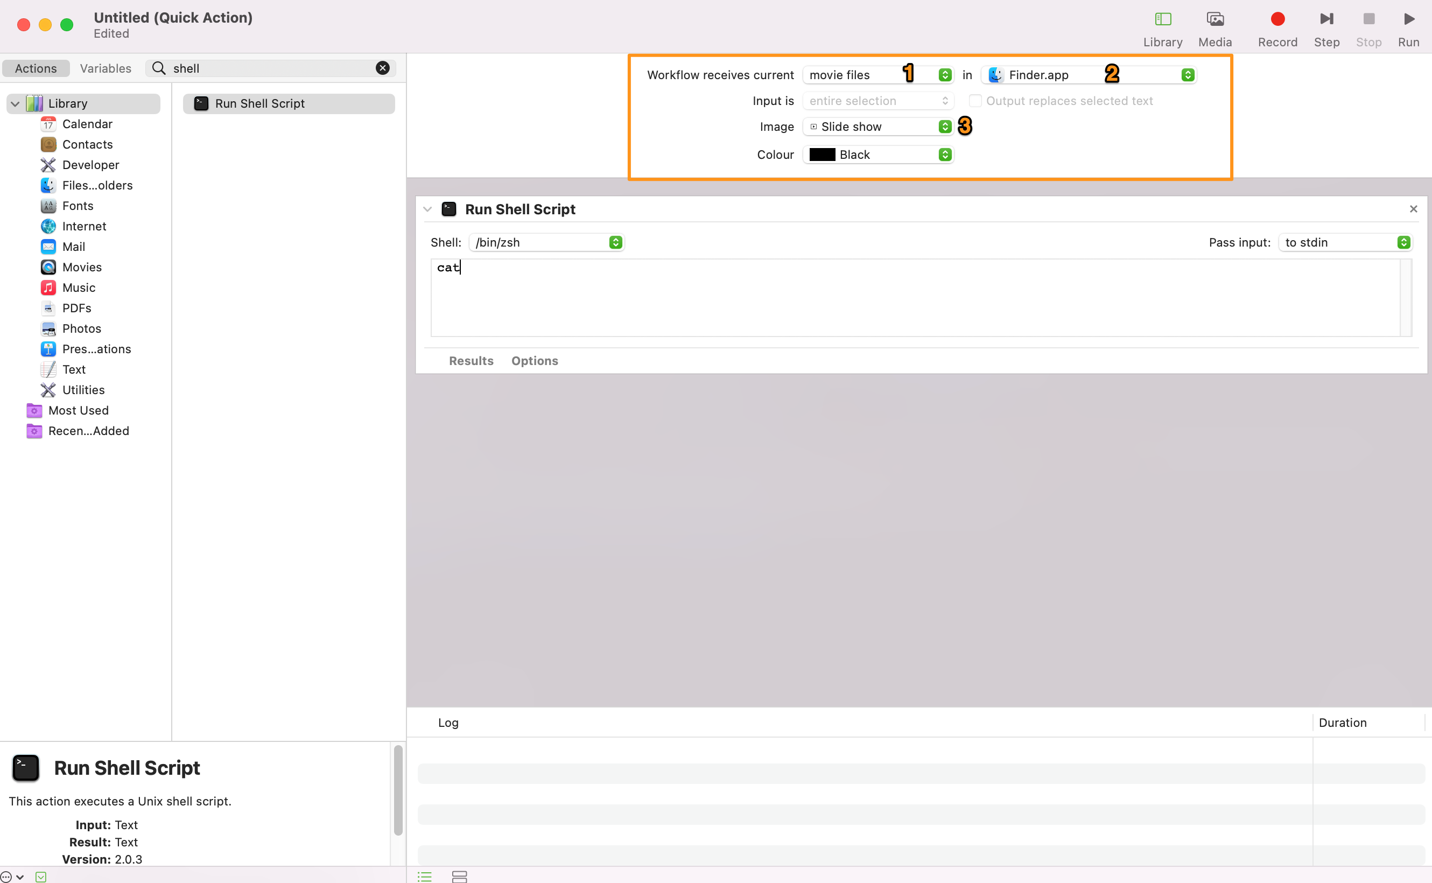Image resolution: width=1432 pixels, height=883 pixels.
Task: Click the shell search text field
Action: (270, 68)
